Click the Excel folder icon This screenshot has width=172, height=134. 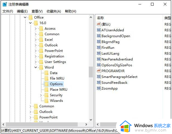pyautogui.click(x=41, y=40)
